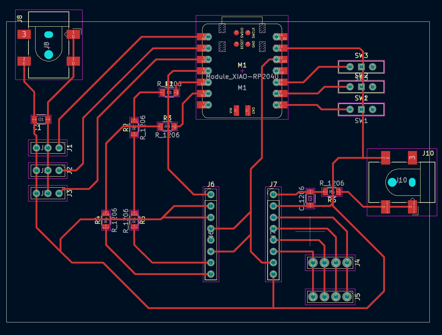Click the rightmost pad of header J3
The width and height of the screenshot is (442, 335).
[x=59, y=193]
